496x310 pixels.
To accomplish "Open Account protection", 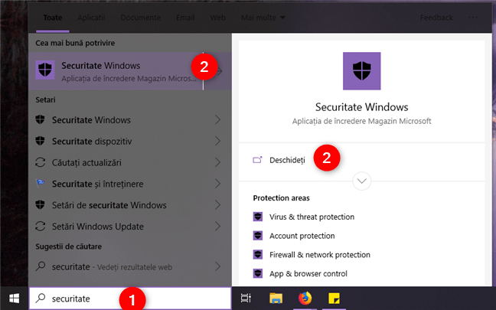I will 302,236.
